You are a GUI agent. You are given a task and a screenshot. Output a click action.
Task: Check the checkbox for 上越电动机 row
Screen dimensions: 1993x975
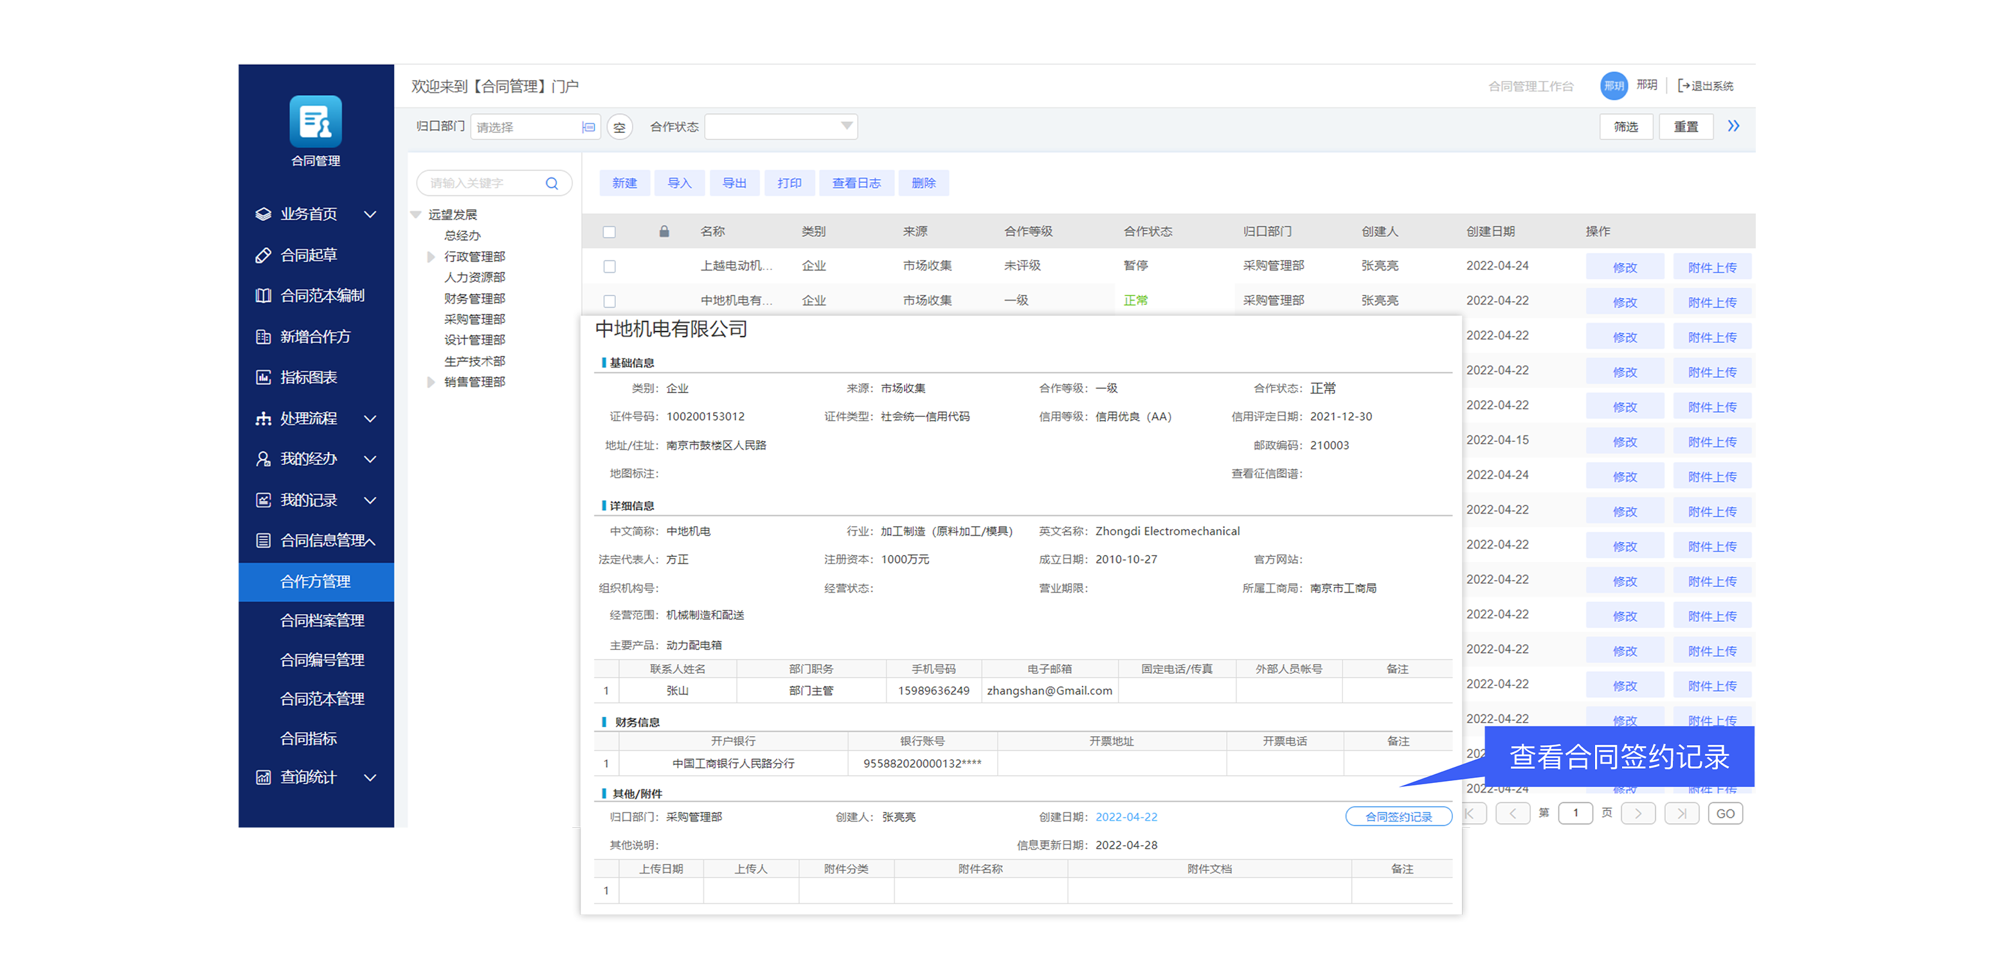tap(609, 266)
